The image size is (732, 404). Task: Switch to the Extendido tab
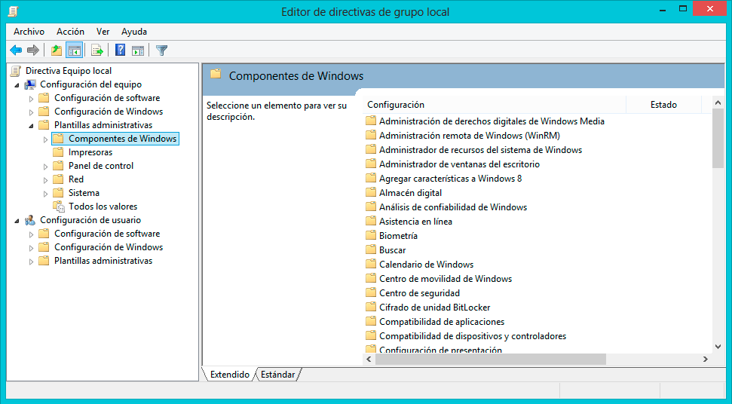click(x=229, y=374)
